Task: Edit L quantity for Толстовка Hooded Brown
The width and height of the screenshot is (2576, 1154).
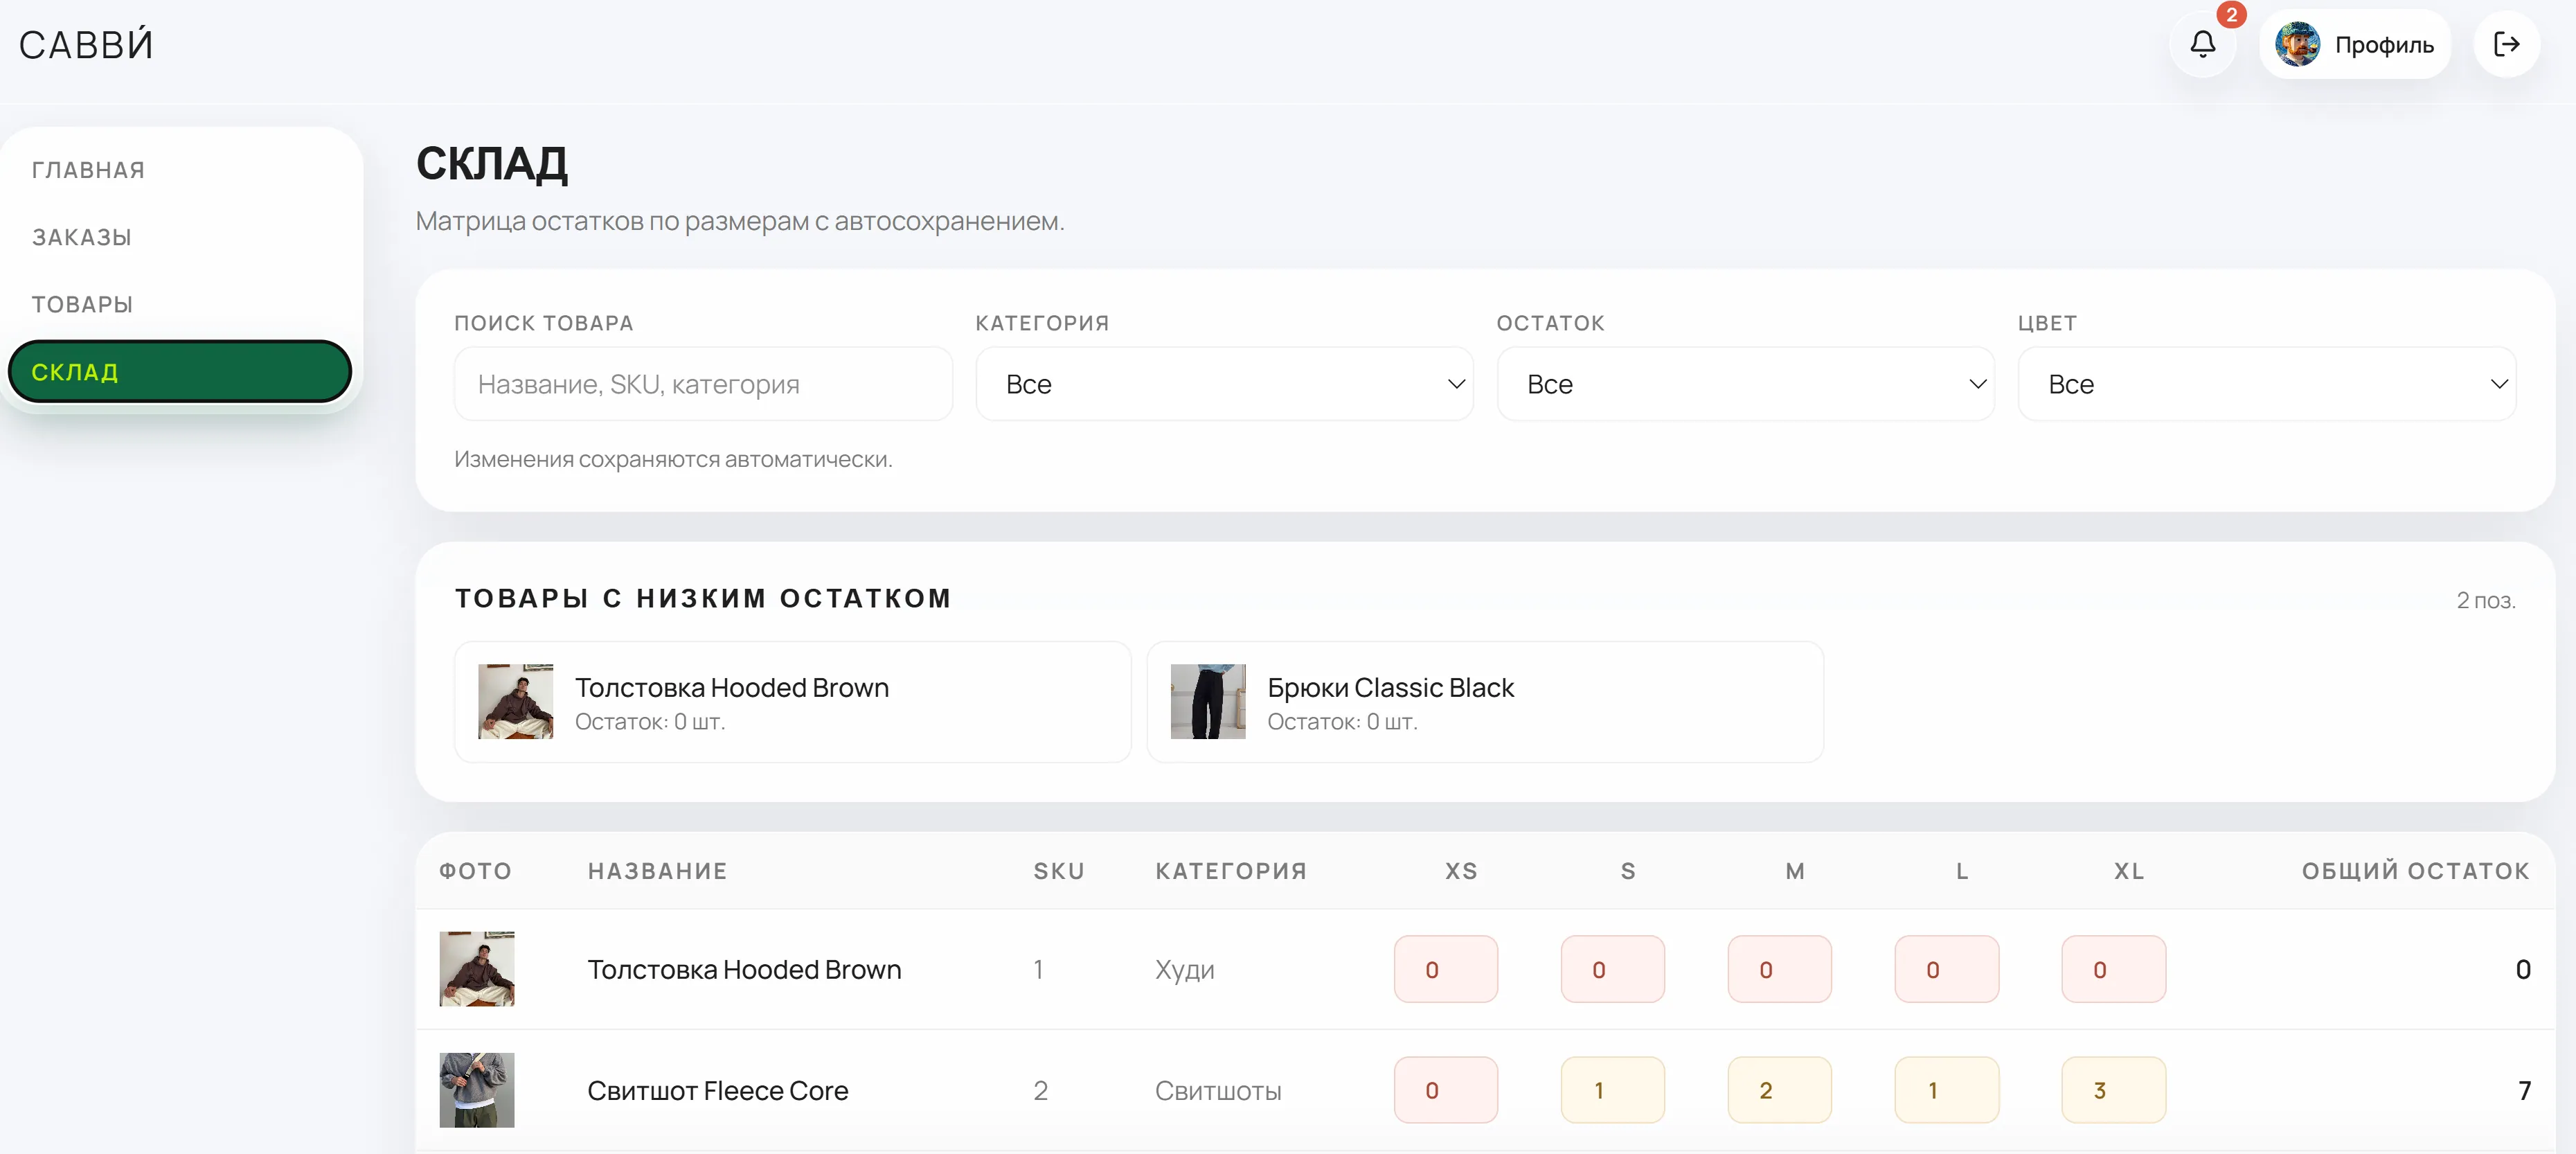Action: click(1946, 969)
